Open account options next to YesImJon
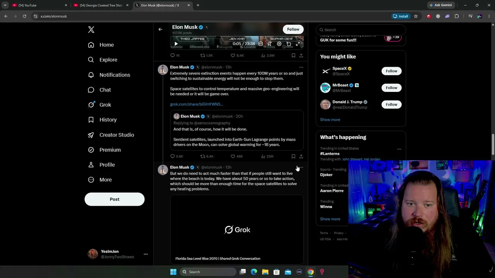The height and width of the screenshot is (278, 495). point(146,254)
